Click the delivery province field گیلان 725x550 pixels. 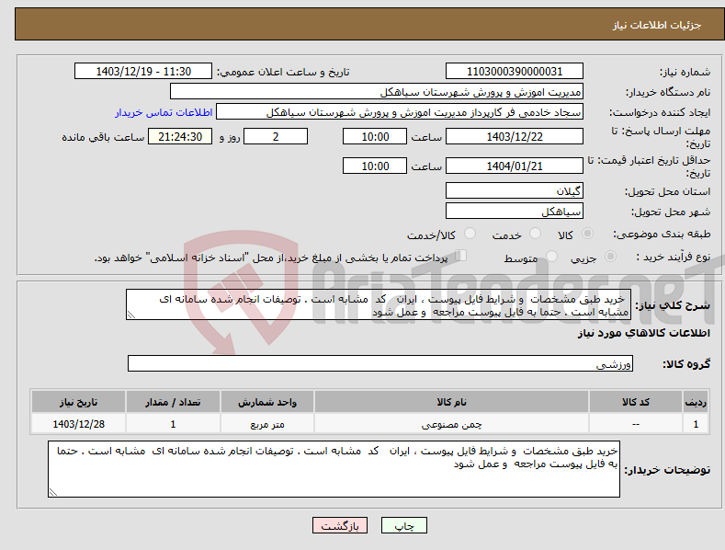(515, 190)
